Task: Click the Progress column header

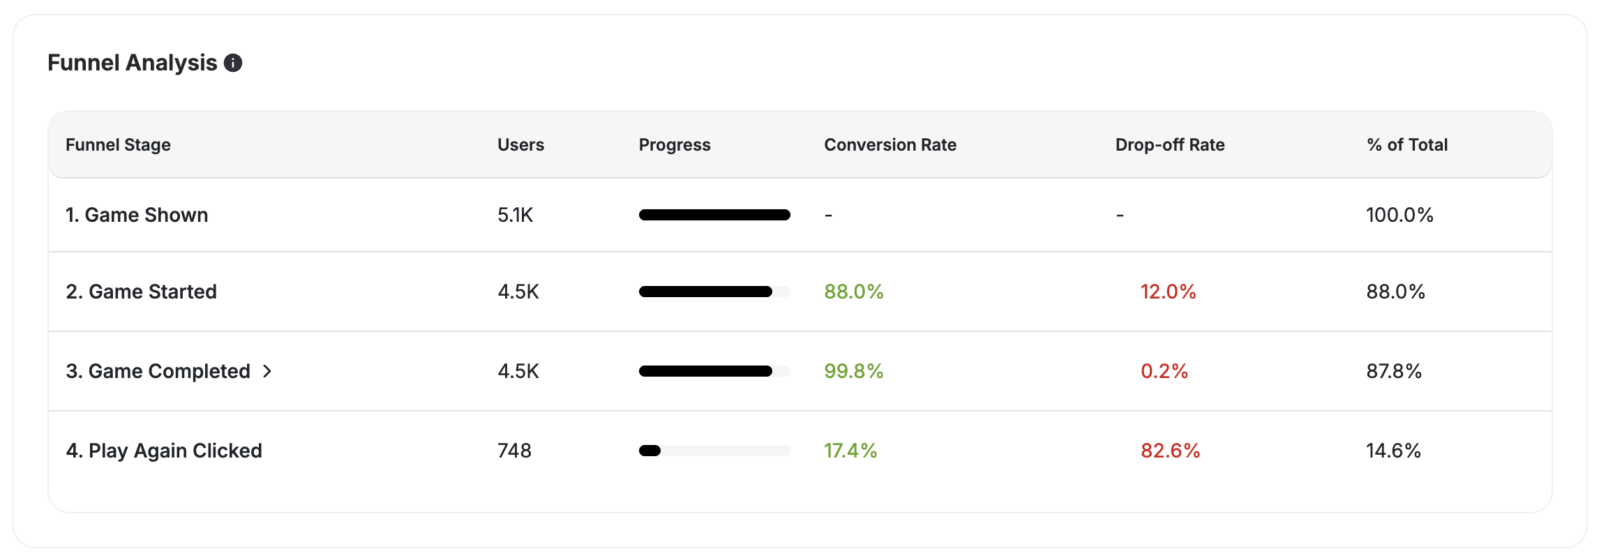Action: click(x=674, y=144)
